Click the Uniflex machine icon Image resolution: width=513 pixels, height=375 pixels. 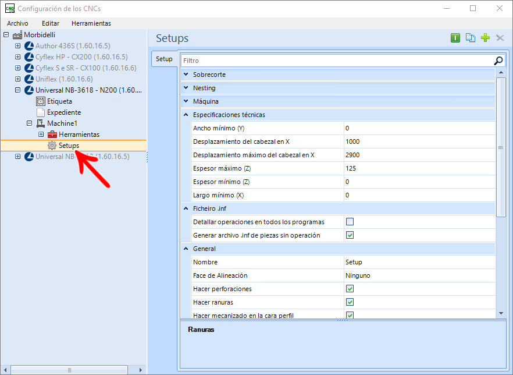tap(29, 79)
